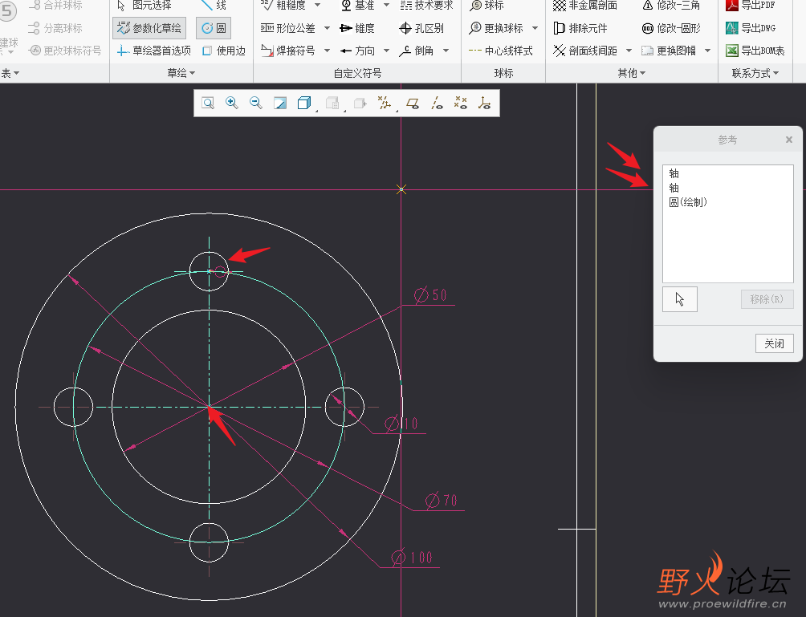Expand the 焊接符号 weld symbol dropdown arrow
The width and height of the screenshot is (806, 617).
point(327,51)
